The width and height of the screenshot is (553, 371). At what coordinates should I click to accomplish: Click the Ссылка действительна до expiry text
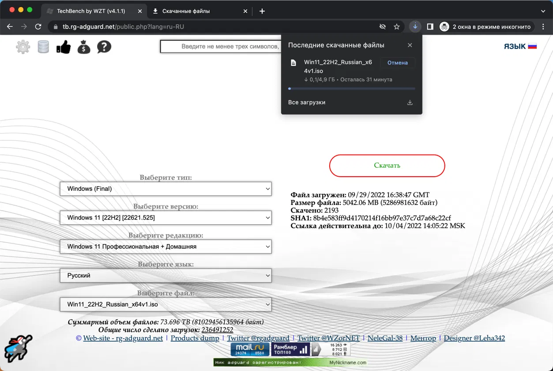(378, 226)
